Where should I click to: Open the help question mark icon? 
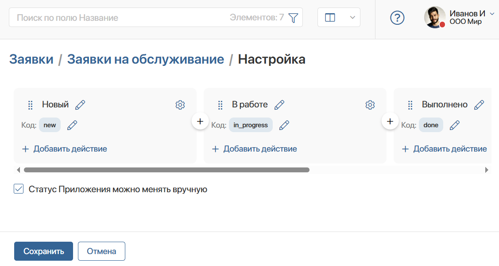coord(397,18)
